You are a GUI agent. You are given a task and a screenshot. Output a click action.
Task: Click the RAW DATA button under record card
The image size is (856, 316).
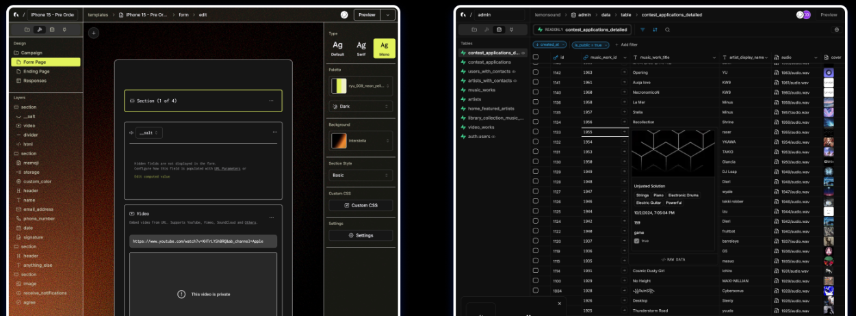pos(673,259)
